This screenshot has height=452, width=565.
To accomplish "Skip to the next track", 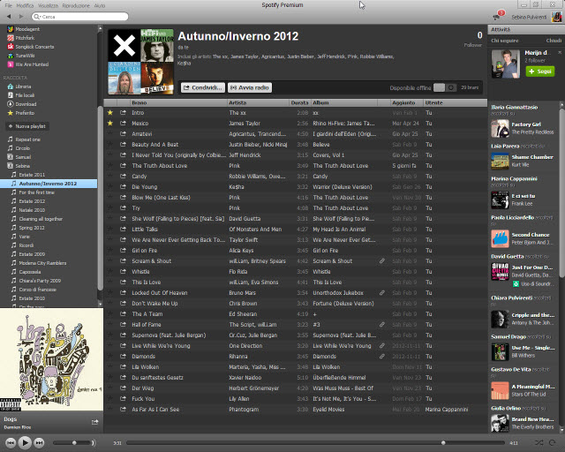I will [x=40, y=442].
